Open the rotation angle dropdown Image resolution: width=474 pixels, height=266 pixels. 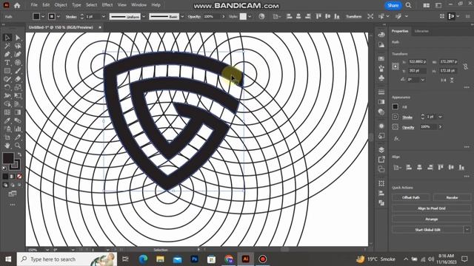(423, 80)
